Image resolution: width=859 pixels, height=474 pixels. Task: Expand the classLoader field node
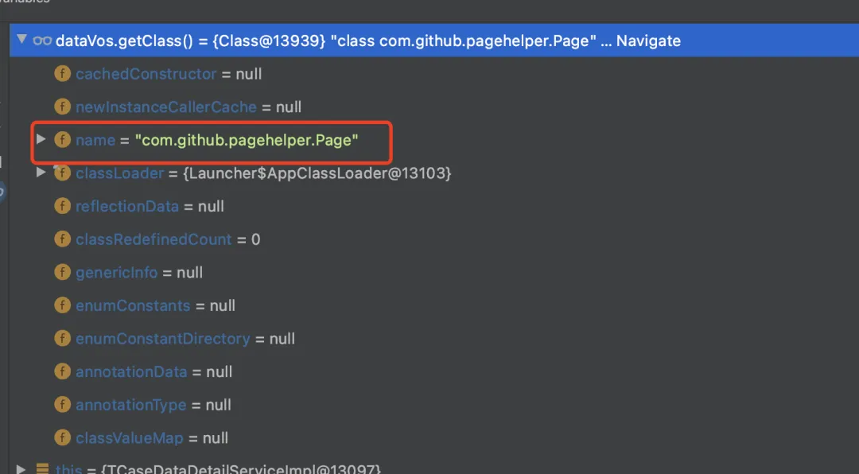coord(41,173)
